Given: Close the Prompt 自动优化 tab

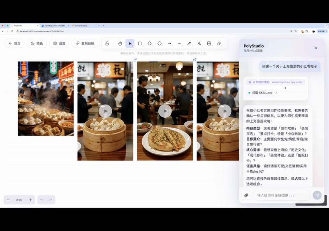Looking at the screenshot, I should 99,26.
